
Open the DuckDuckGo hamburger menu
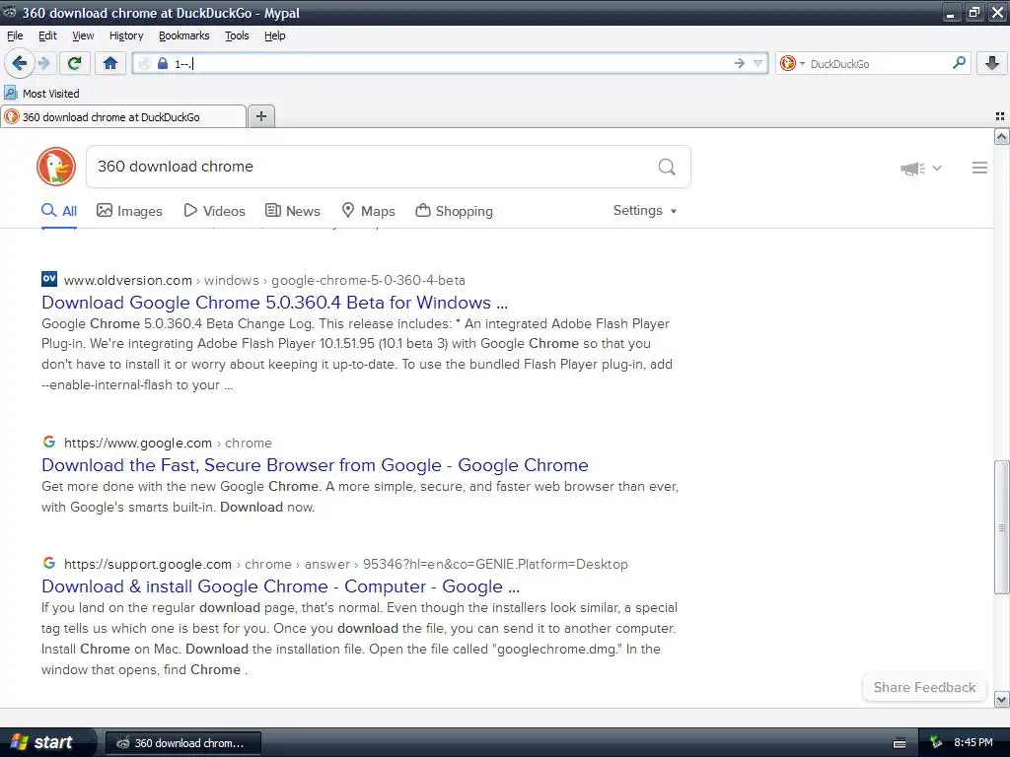coord(979,168)
